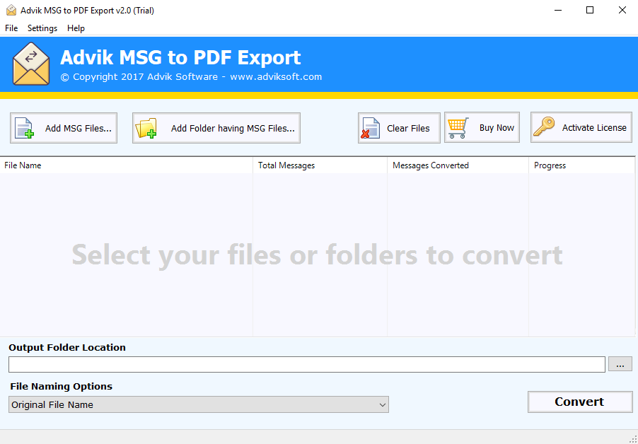This screenshot has height=444, width=638.
Task: Click the resize grip in the status bar
Action: tap(633, 439)
